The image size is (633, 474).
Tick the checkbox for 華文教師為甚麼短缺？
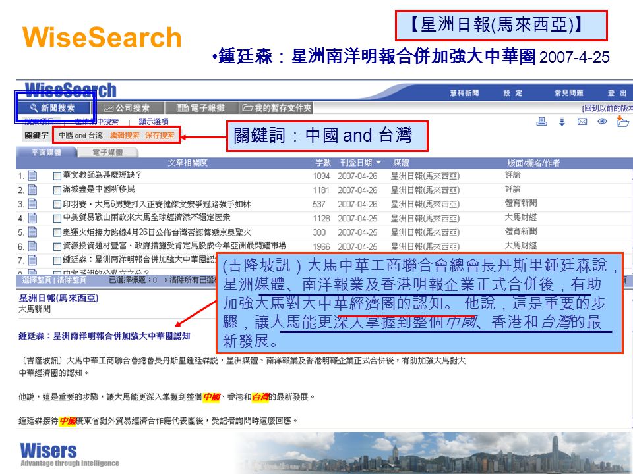[x=57, y=176]
